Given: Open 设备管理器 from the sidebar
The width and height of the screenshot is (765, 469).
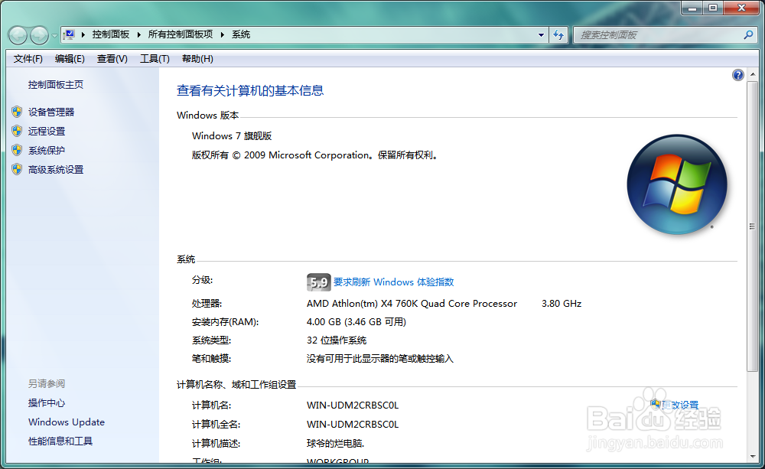Looking at the screenshot, I should (x=53, y=112).
